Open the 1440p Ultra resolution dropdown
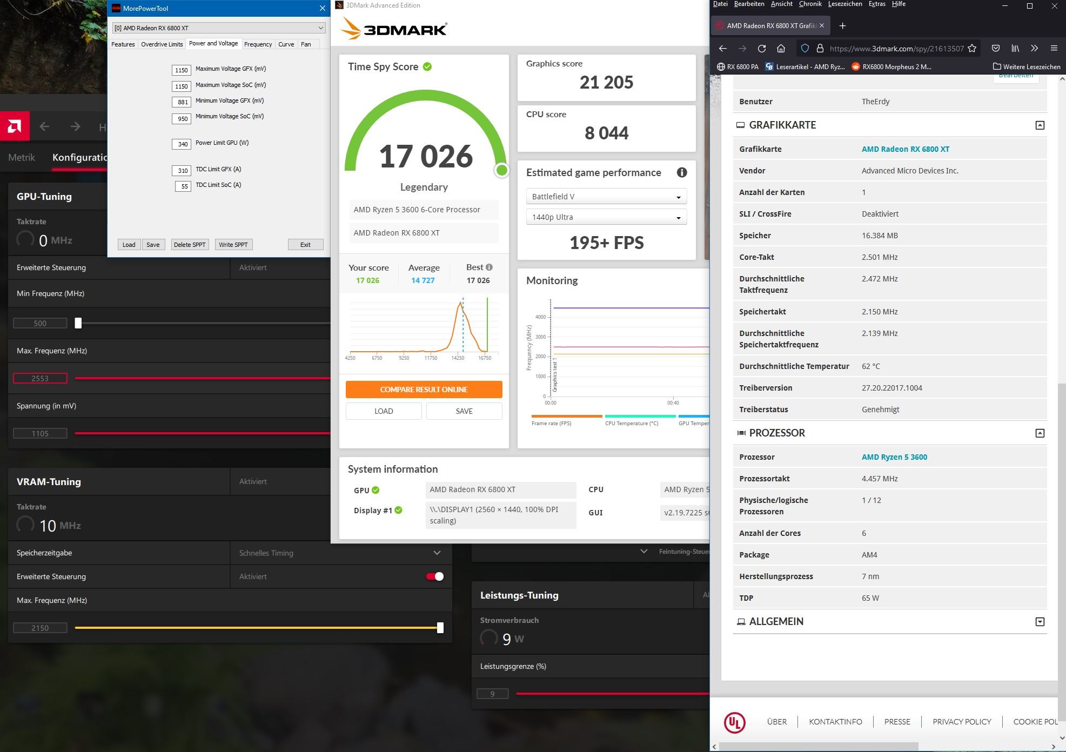The height and width of the screenshot is (752, 1066). pos(606,217)
